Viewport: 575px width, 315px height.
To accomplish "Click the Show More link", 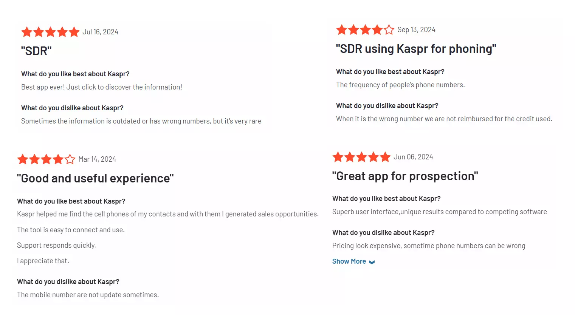I will (349, 261).
